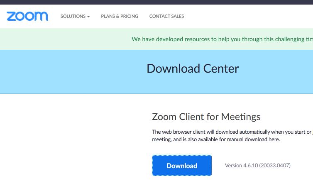Image resolution: width=313 pixels, height=186 pixels.
Task: Click the dark strip above the navbar
Action: (156, 2)
